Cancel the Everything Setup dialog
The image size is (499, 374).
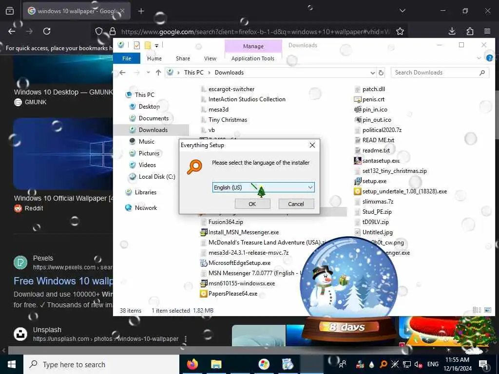pyautogui.click(x=296, y=204)
